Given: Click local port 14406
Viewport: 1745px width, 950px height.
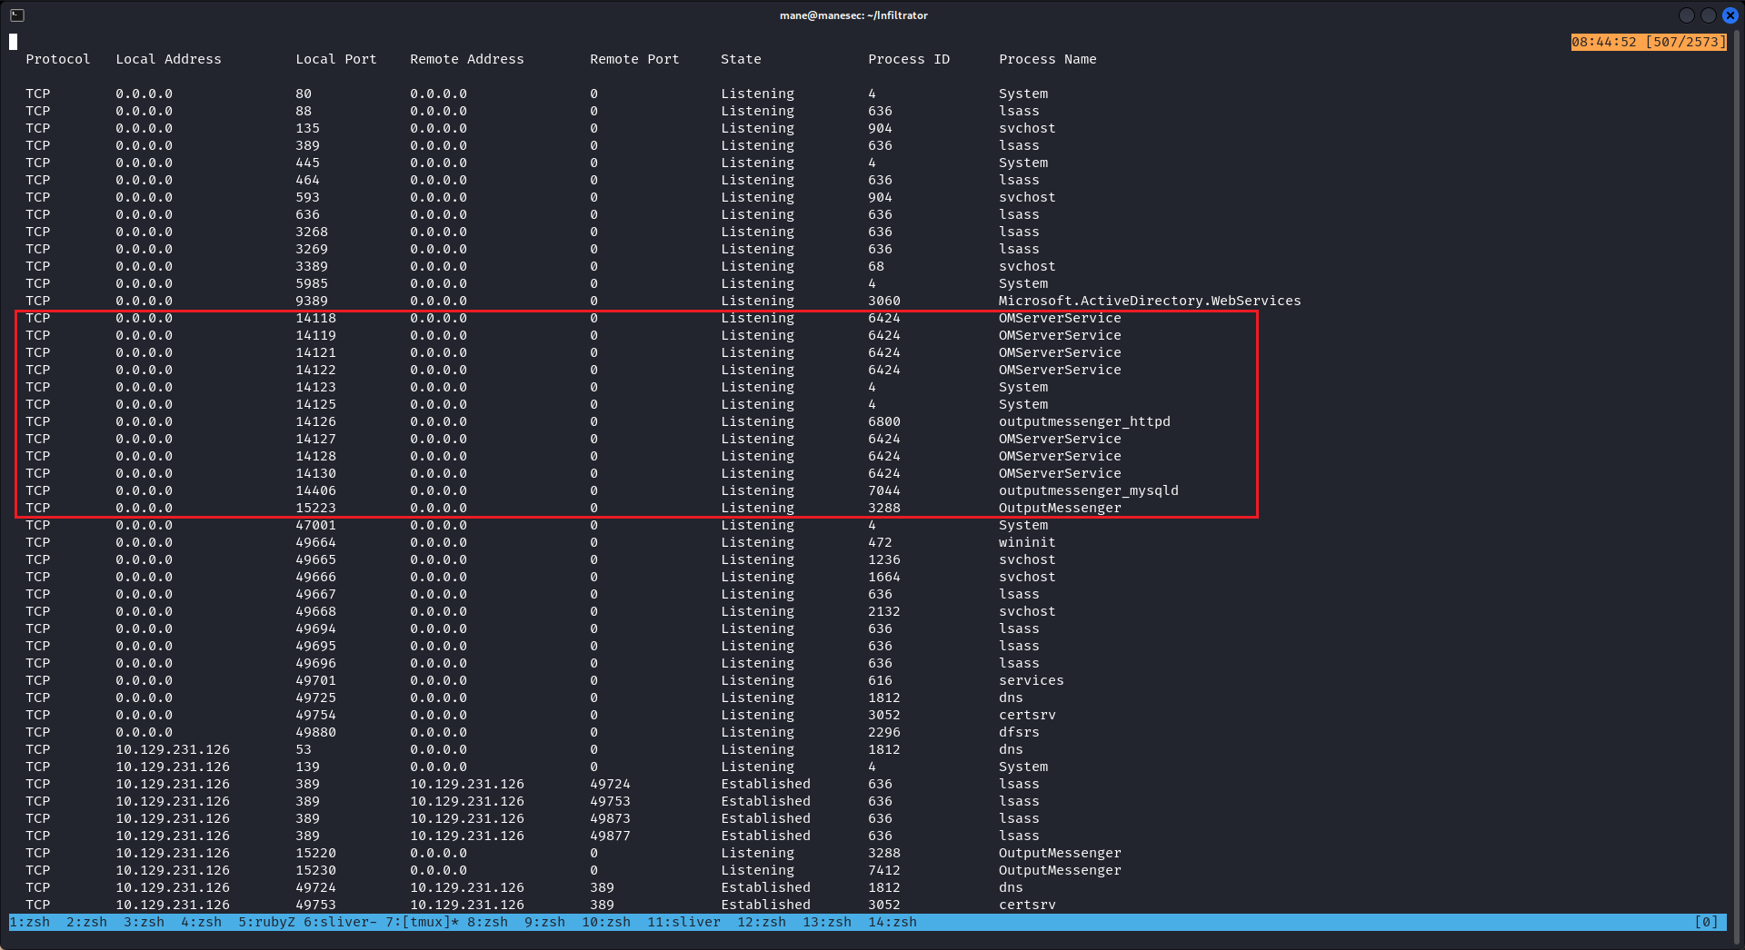Looking at the screenshot, I should pyautogui.click(x=315, y=490).
